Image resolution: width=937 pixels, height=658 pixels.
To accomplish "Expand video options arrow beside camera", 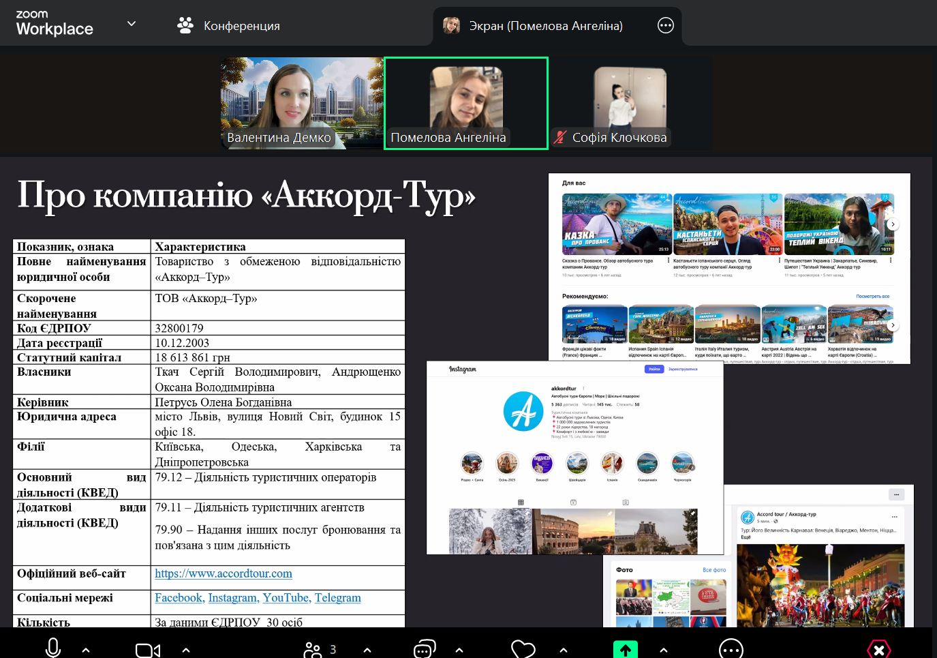I will pos(186,650).
